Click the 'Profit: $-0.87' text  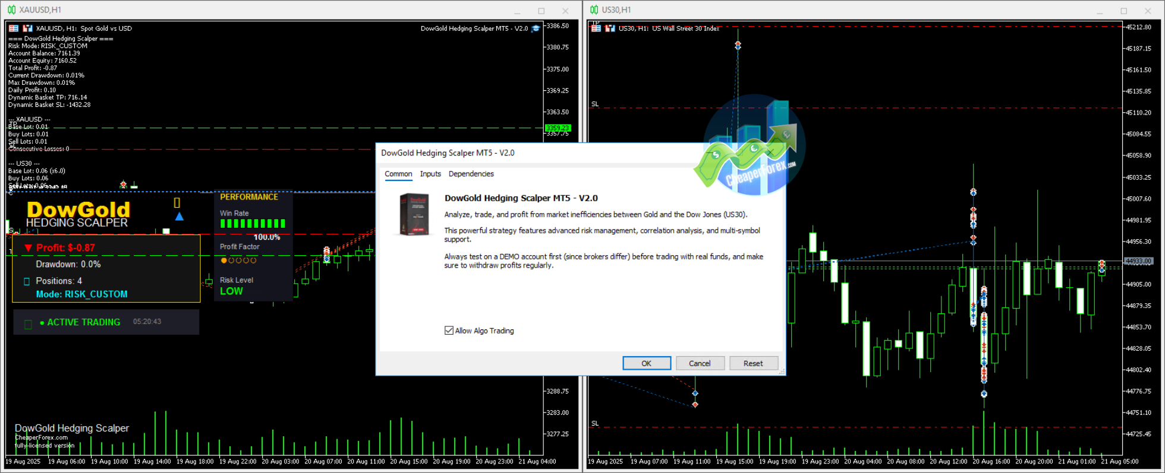click(x=65, y=247)
